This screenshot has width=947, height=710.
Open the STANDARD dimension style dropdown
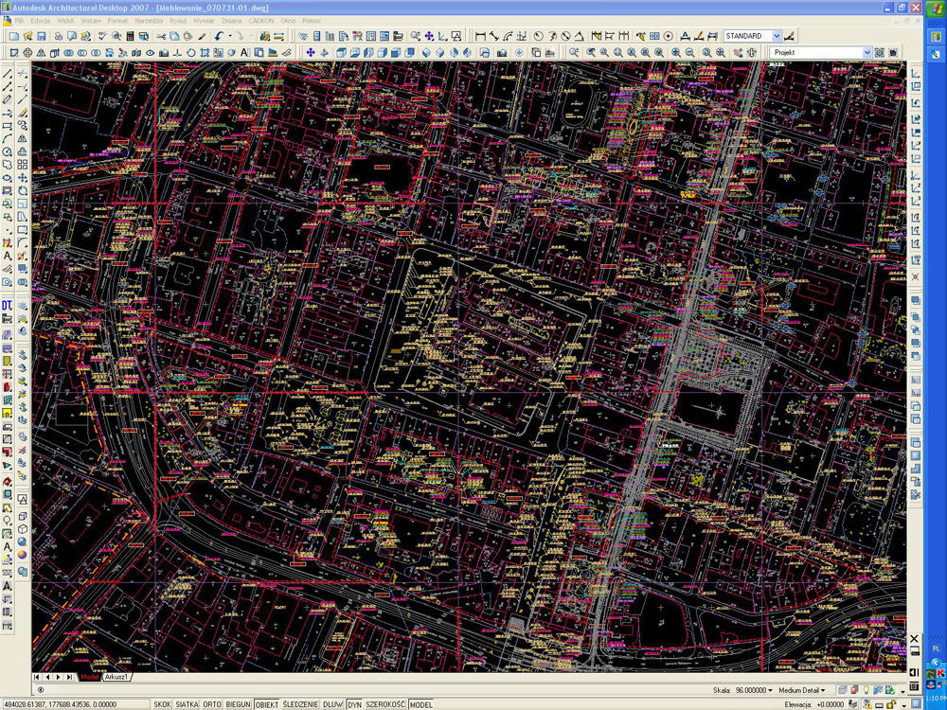click(777, 36)
